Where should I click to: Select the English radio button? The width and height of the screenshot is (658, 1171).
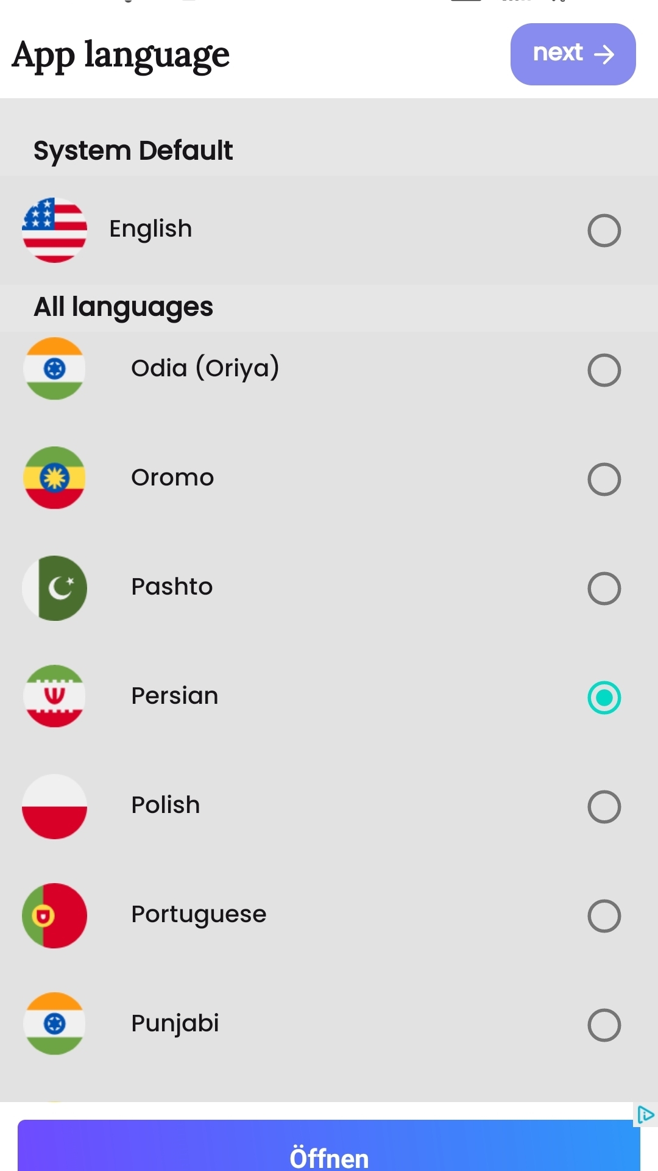(x=604, y=231)
